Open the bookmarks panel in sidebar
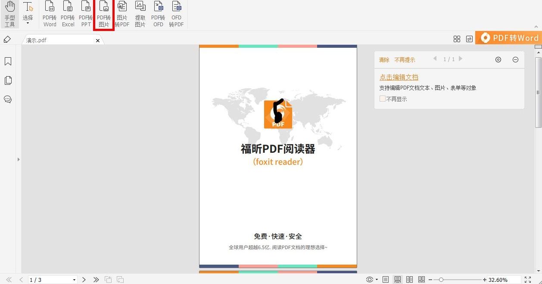542x284 pixels. 8,61
